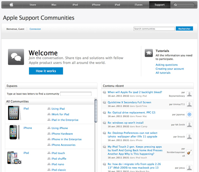
Task: Open Re: Optical drive replacement thread
Action: click(131, 112)
